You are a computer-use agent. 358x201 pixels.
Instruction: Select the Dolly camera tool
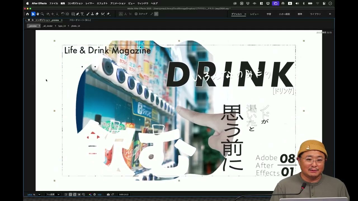(57, 14)
